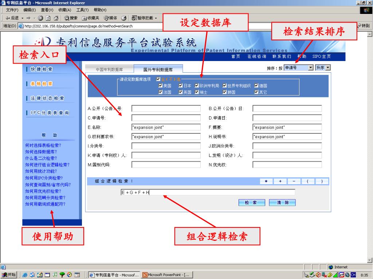
Task: Uncheck the 其它 database checkbox
Action: click(x=256, y=92)
